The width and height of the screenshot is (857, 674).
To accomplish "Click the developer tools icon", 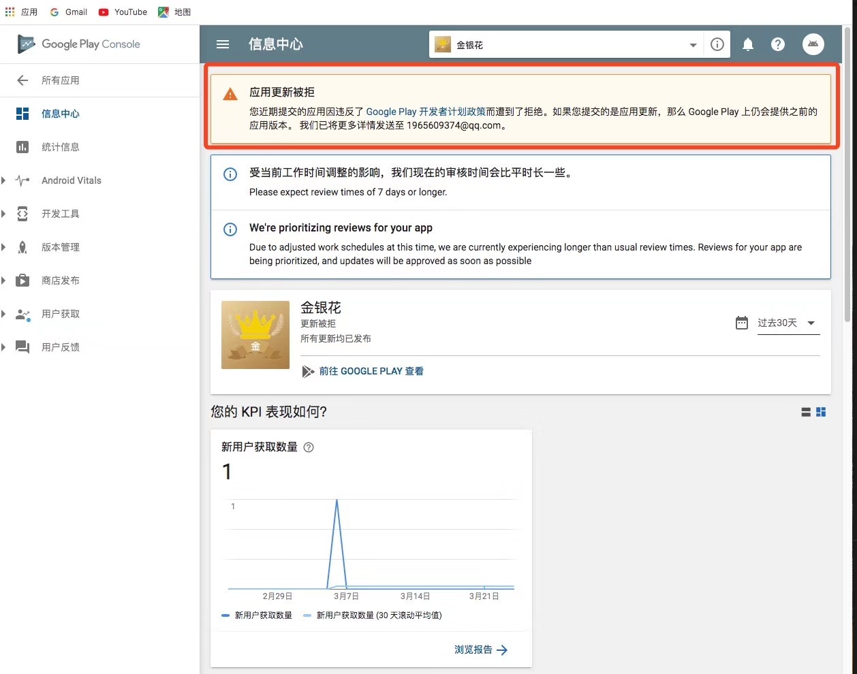I will coord(22,214).
